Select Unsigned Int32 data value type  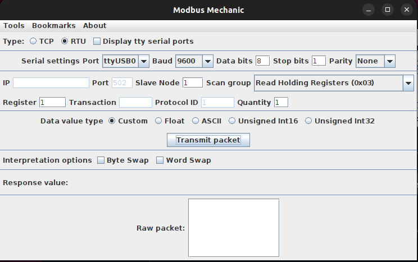(308, 121)
